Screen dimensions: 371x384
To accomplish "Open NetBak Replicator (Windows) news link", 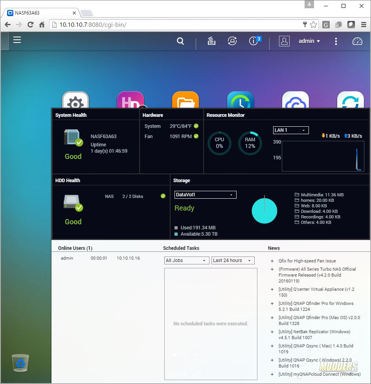I will (x=314, y=334).
